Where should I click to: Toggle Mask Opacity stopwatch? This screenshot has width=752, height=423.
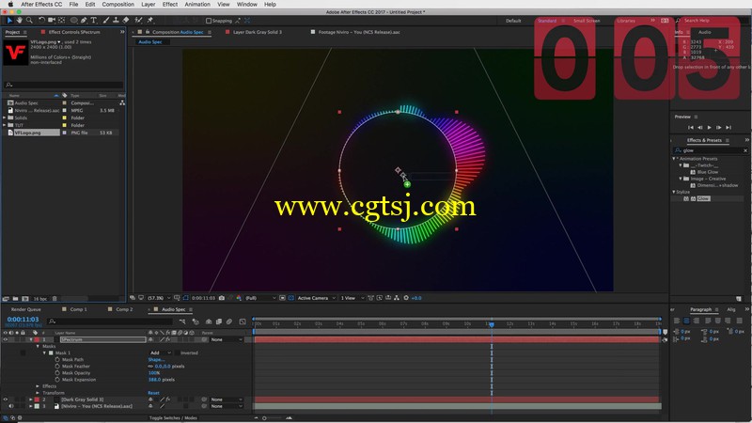point(57,372)
